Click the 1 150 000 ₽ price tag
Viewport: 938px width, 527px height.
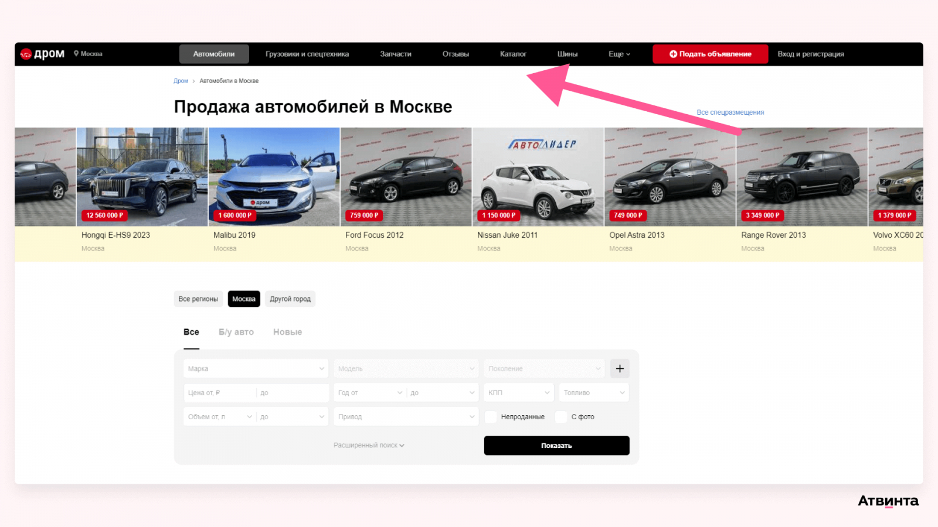(x=499, y=215)
